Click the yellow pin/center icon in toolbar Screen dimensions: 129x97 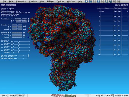(107, 1)
